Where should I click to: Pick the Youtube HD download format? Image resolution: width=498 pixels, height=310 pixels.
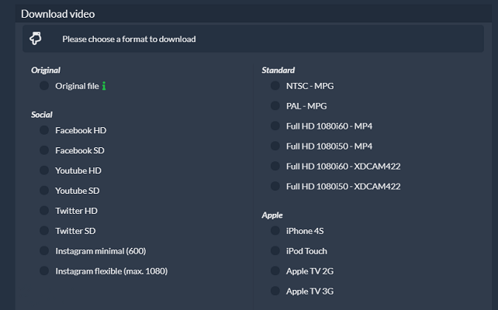(44, 170)
